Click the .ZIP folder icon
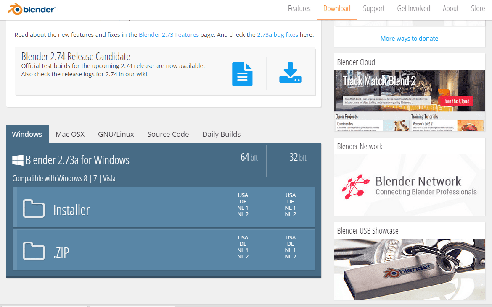The height and width of the screenshot is (307, 492). click(x=34, y=251)
